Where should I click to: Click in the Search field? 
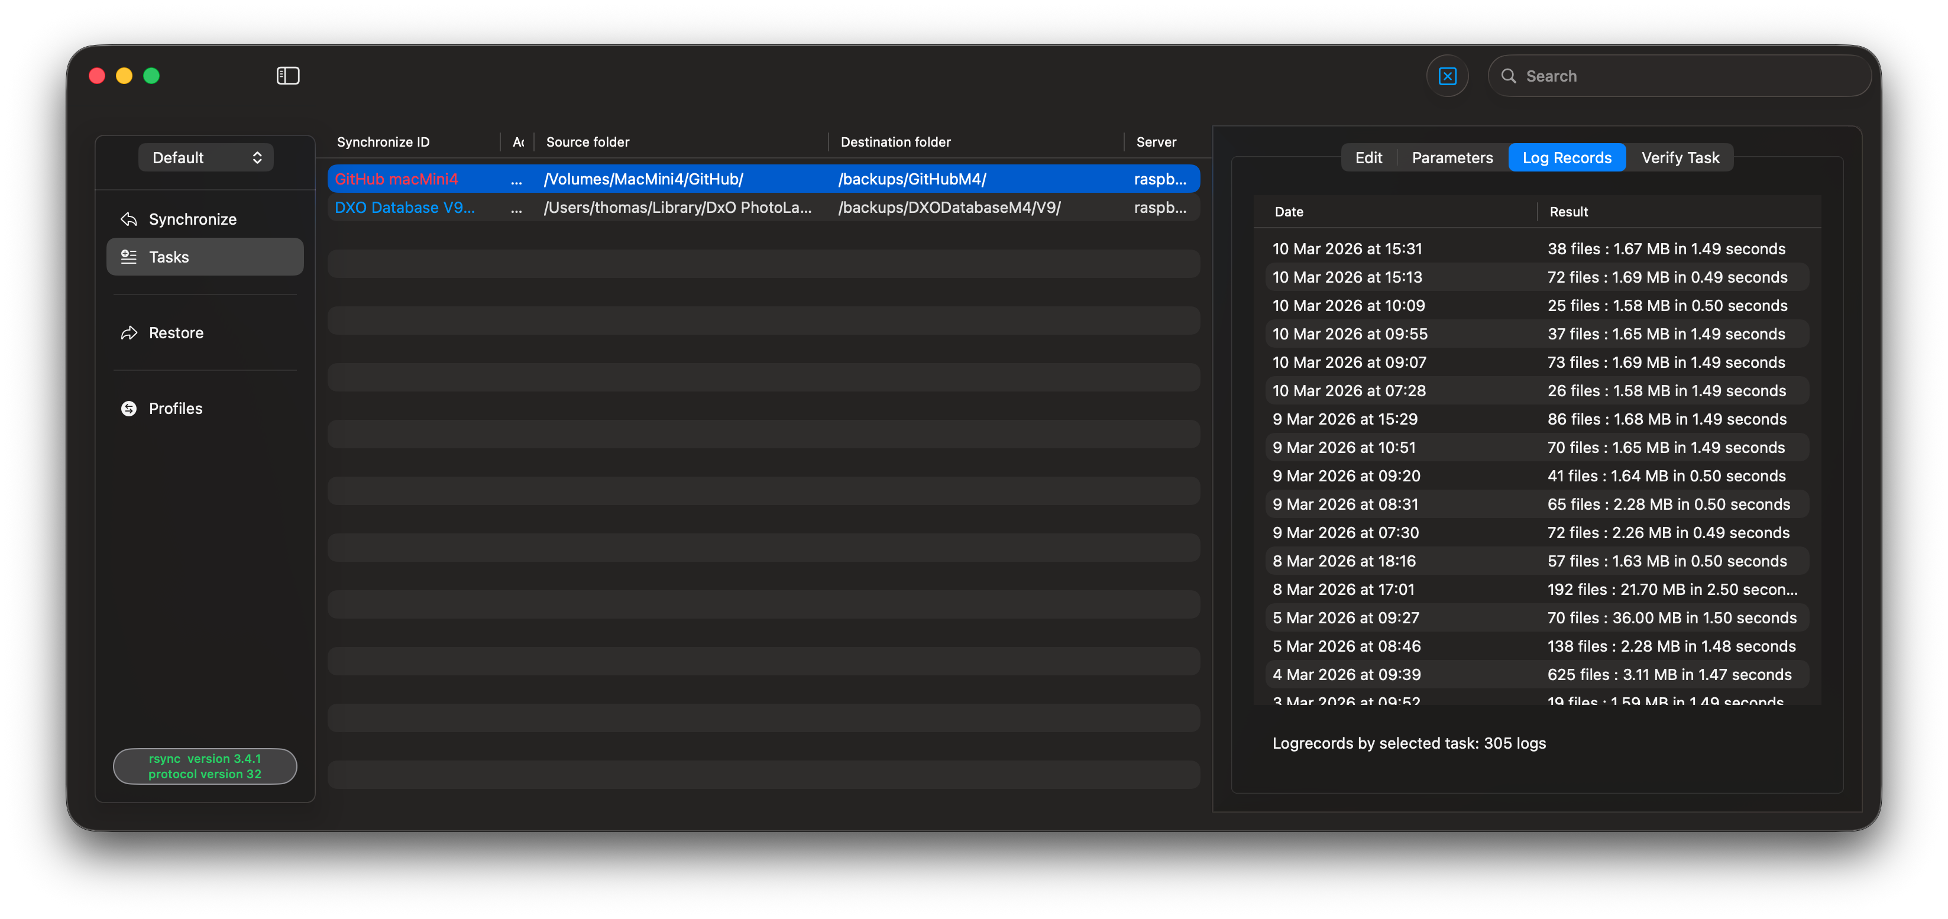1687,76
